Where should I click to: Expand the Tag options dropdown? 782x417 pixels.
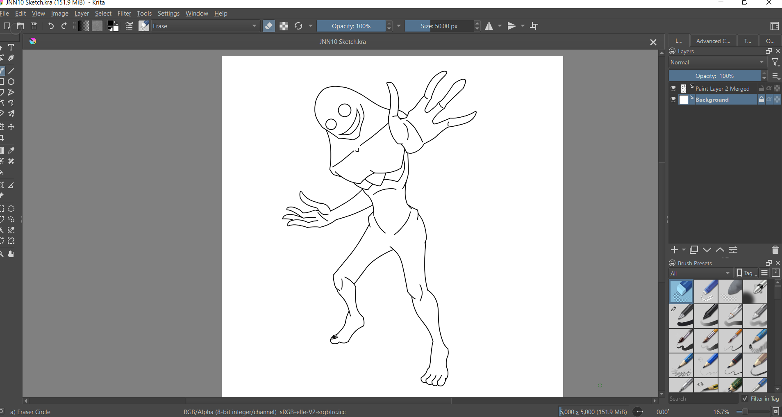(747, 273)
